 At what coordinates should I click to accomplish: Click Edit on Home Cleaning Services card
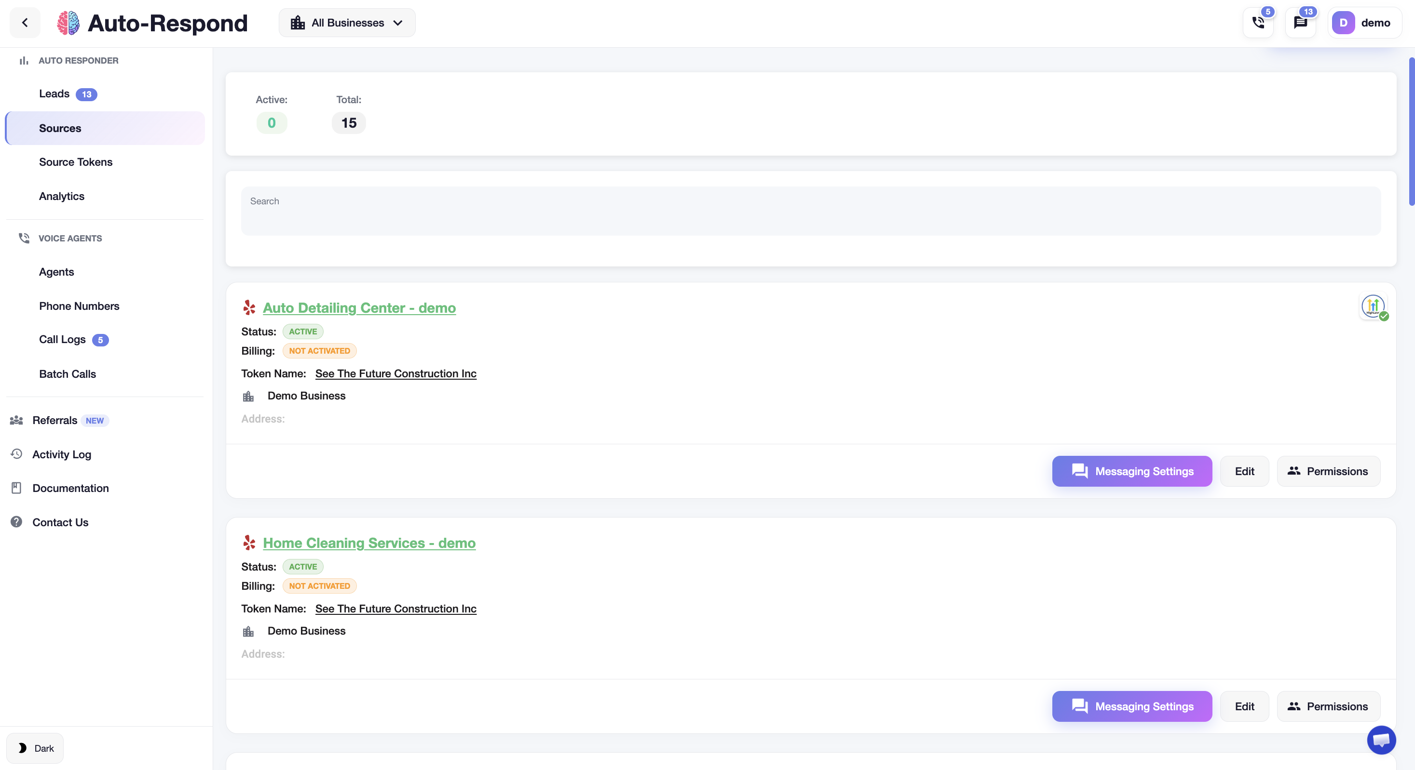tap(1244, 706)
